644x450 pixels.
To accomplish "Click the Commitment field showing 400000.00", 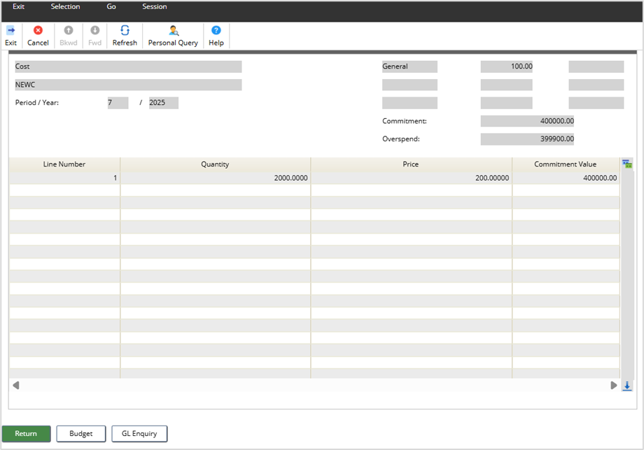I will click(x=527, y=121).
